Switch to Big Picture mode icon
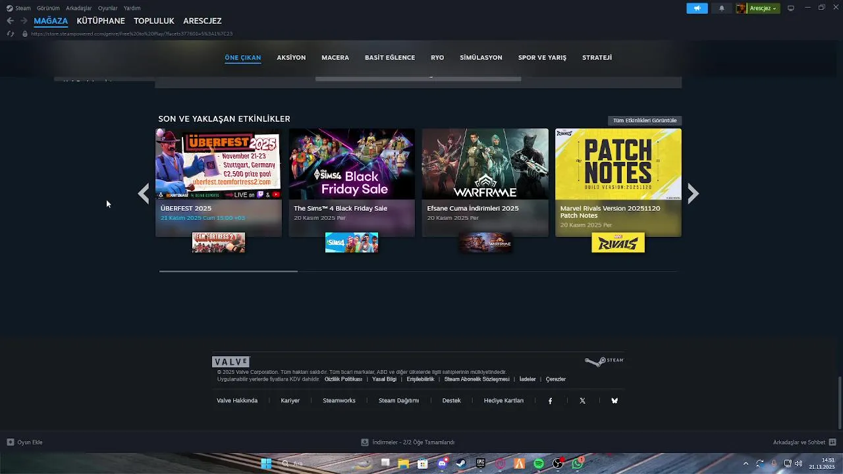843x474 pixels. tap(791, 8)
